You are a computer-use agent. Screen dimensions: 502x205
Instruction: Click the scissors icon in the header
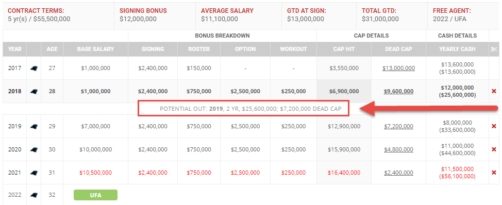(494, 49)
